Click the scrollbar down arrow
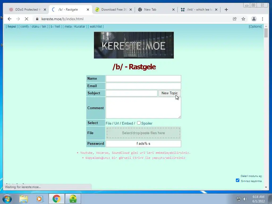 point(266,187)
